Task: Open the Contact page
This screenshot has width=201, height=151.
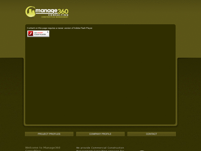Action: 152,134
